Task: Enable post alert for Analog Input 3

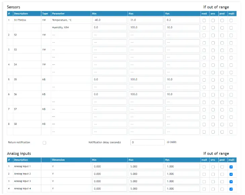Action: (222, 182)
